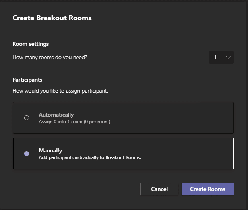The height and width of the screenshot is (210, 248).
Task: Click the Room settings heading
Action: point(31,44)
